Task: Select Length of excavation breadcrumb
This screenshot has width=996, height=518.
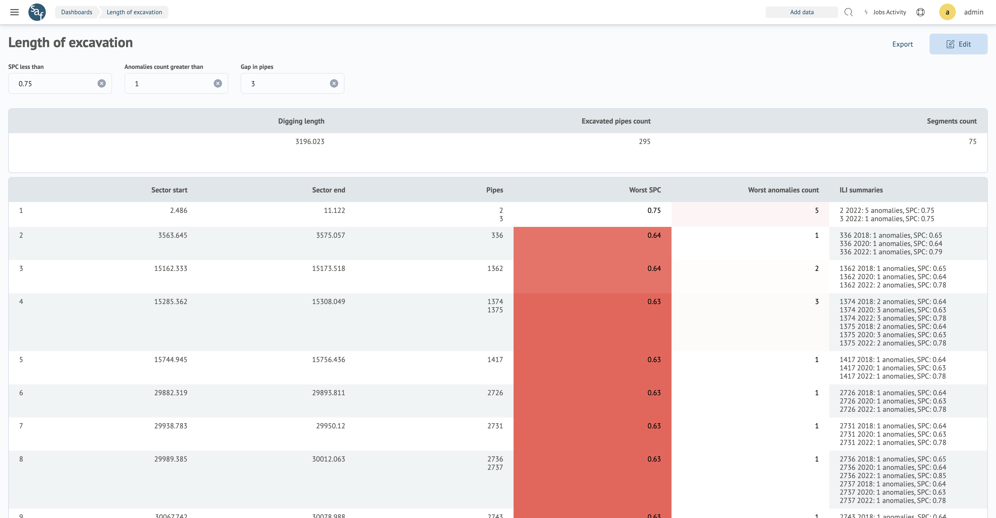Action: pyautogui.click(x=134, y=12)
